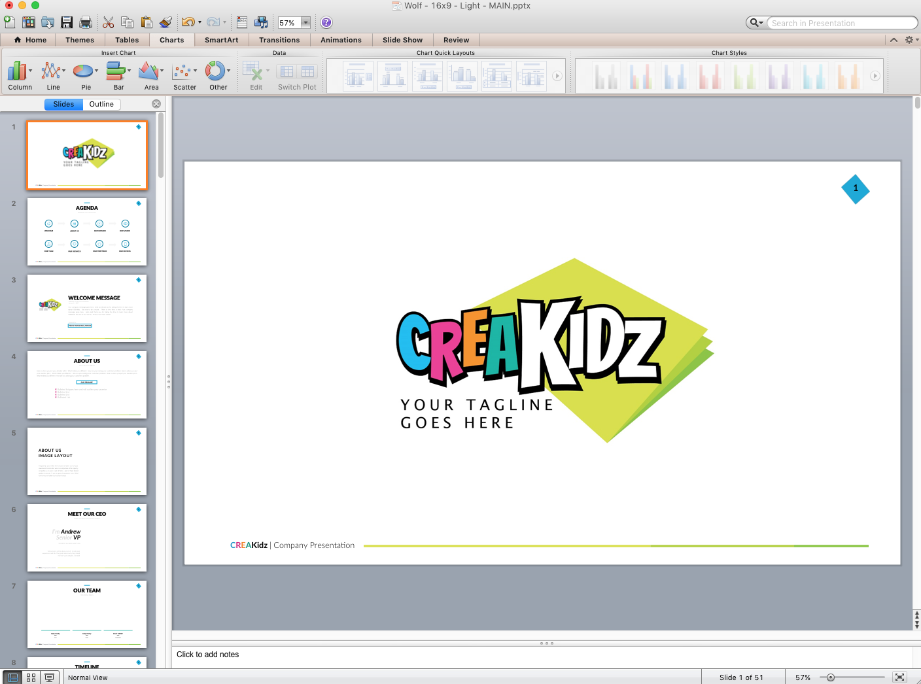Open Help with purple question mark

click(x=326, y=22)
